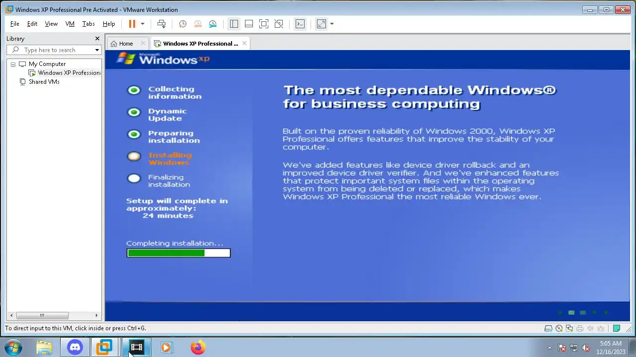This screenshot has width=636, height=357.
Task: Toggle the console view button
Action: click(300, 24)
